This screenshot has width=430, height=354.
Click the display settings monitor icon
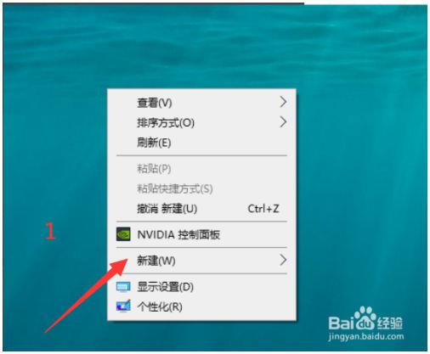pos(123,287)
